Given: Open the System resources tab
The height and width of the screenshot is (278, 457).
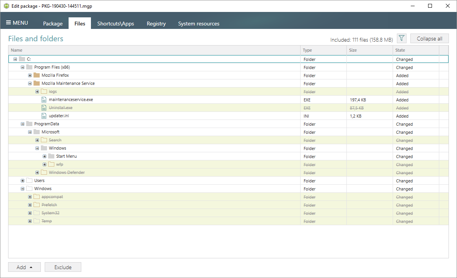Looking at the screenshot, I should [x=199, y=24].
